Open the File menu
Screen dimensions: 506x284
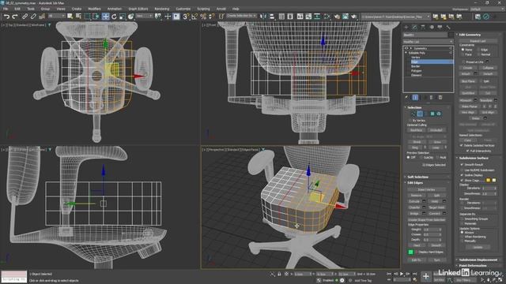coord(6,9)
